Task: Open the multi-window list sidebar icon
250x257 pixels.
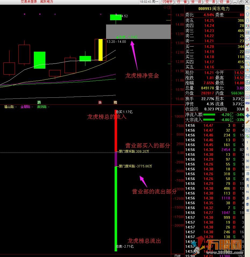Action: click(247, 51)
